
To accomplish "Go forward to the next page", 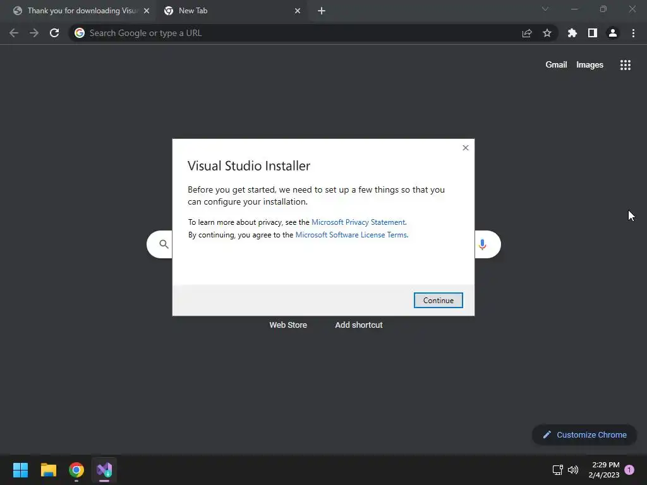I will pos(34,33).
